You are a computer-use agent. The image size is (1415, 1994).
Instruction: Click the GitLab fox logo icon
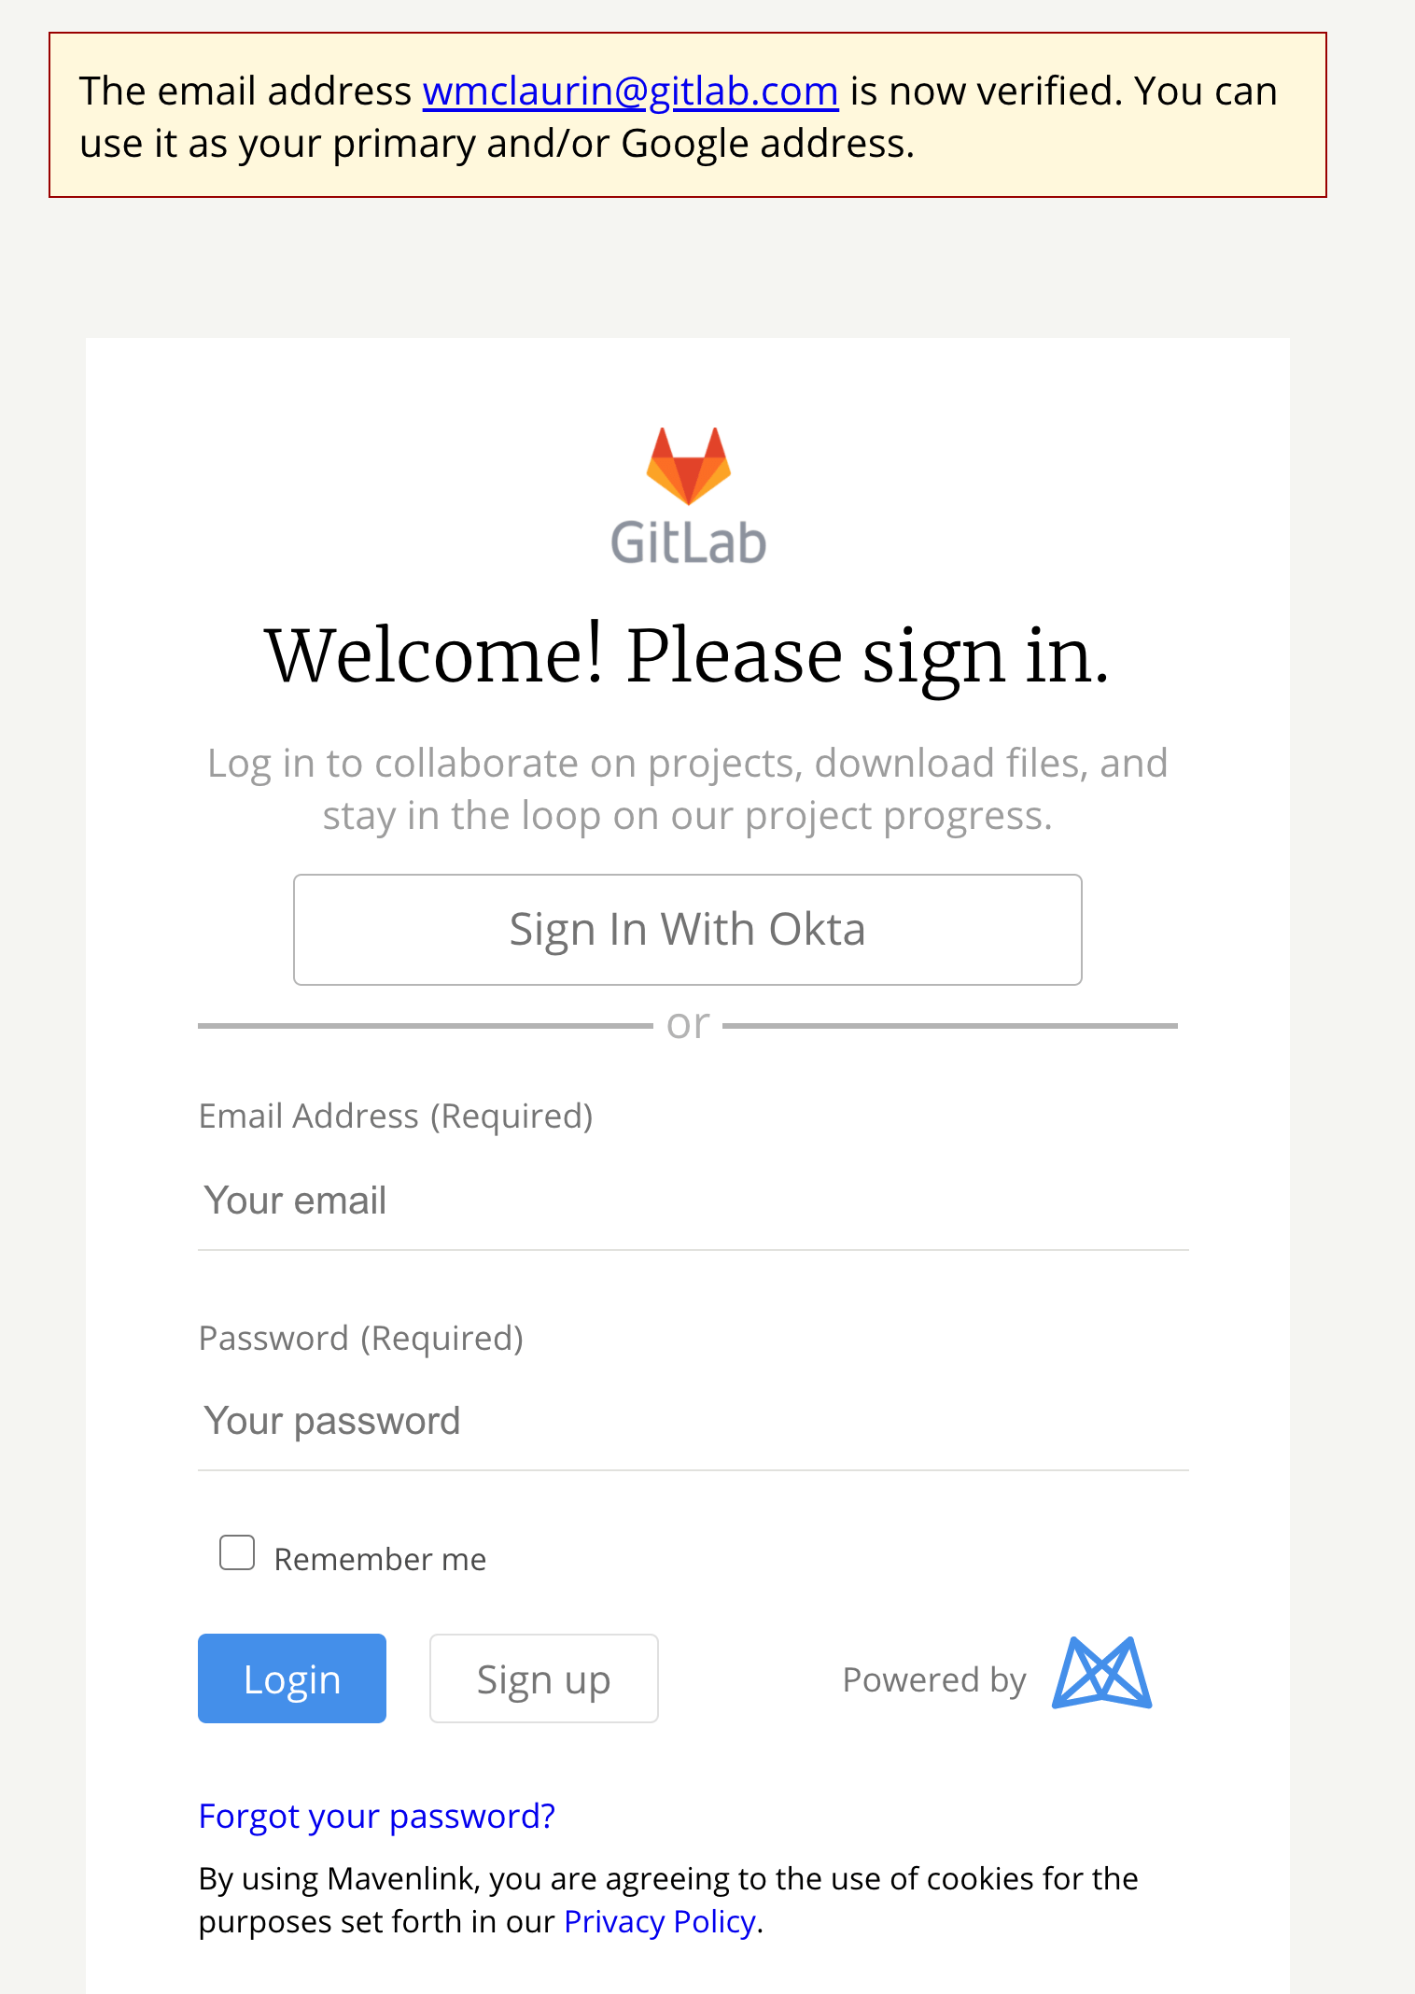[688, 465]
